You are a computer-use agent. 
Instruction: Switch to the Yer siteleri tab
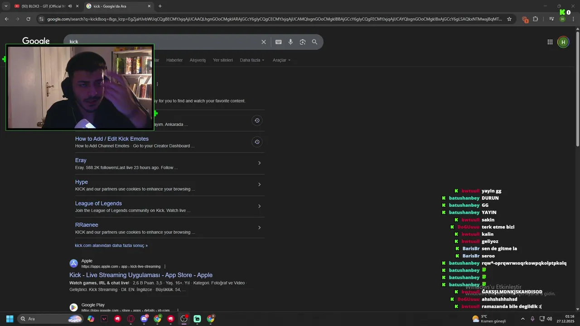click(x=223, y=60)
